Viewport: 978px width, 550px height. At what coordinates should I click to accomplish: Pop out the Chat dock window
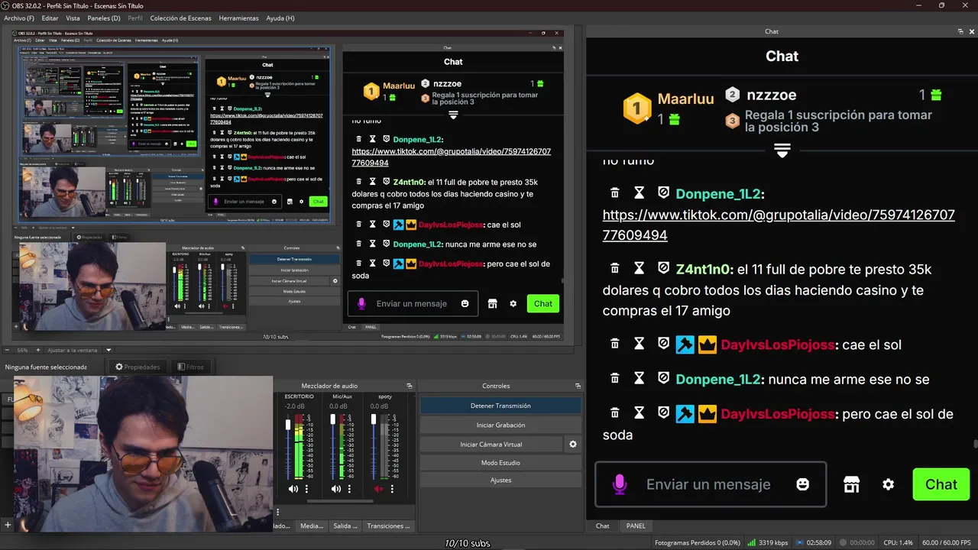(x=960, y=31)
